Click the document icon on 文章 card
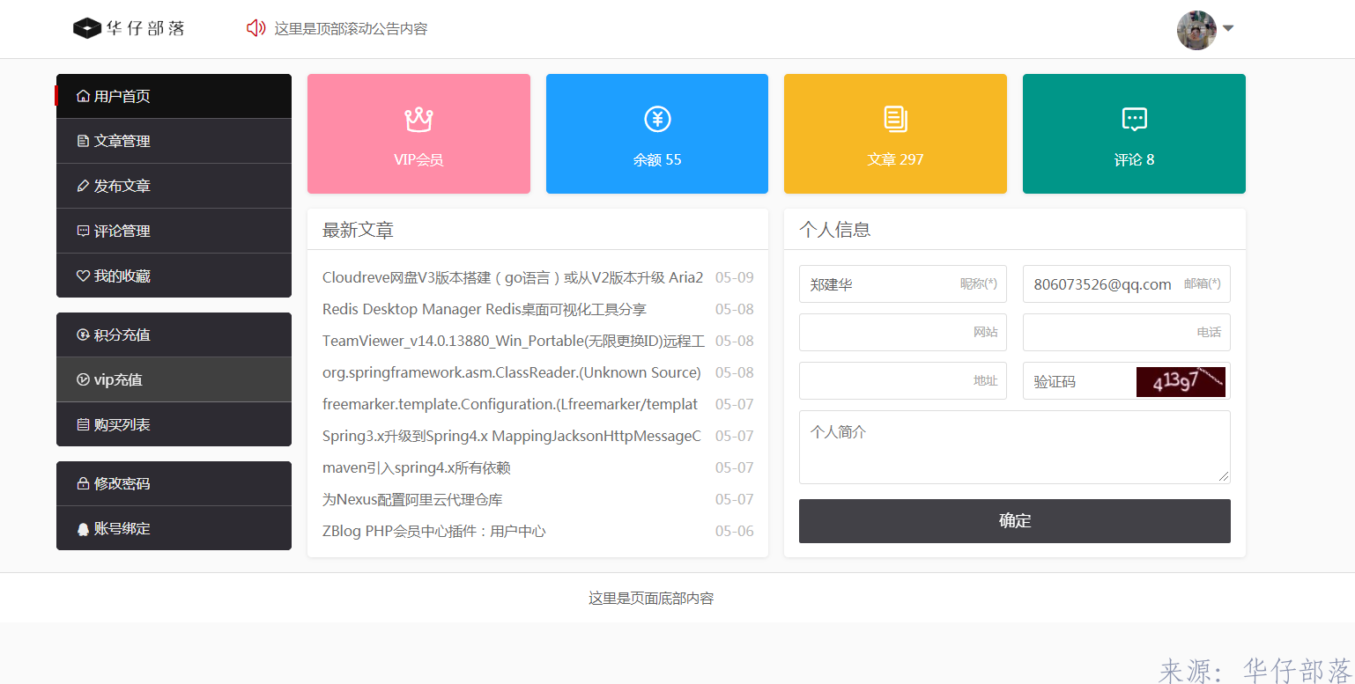This screenshot has height=684, width=1355. (x=895, y=119)
